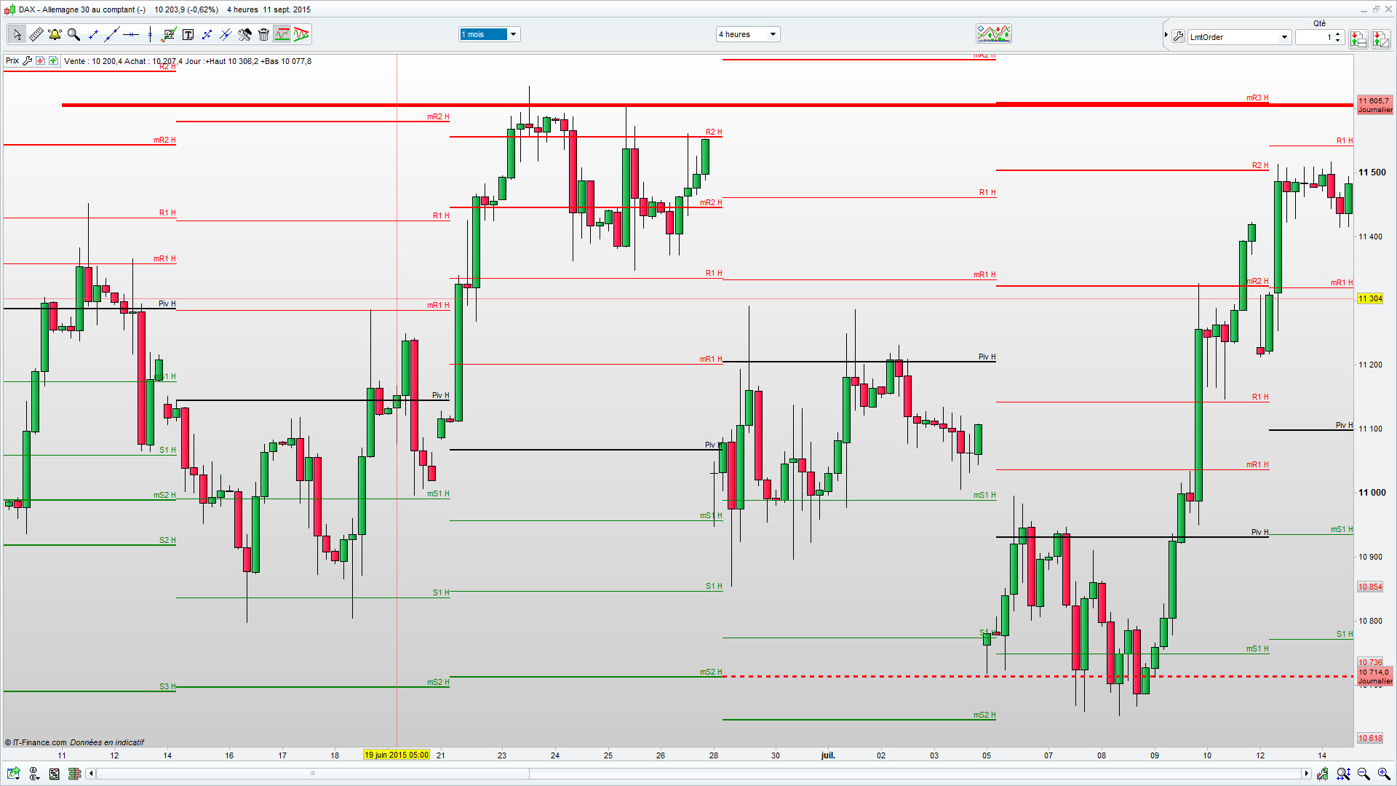
Task: Open Prix panel wrench settings
Action: point(28,61)
